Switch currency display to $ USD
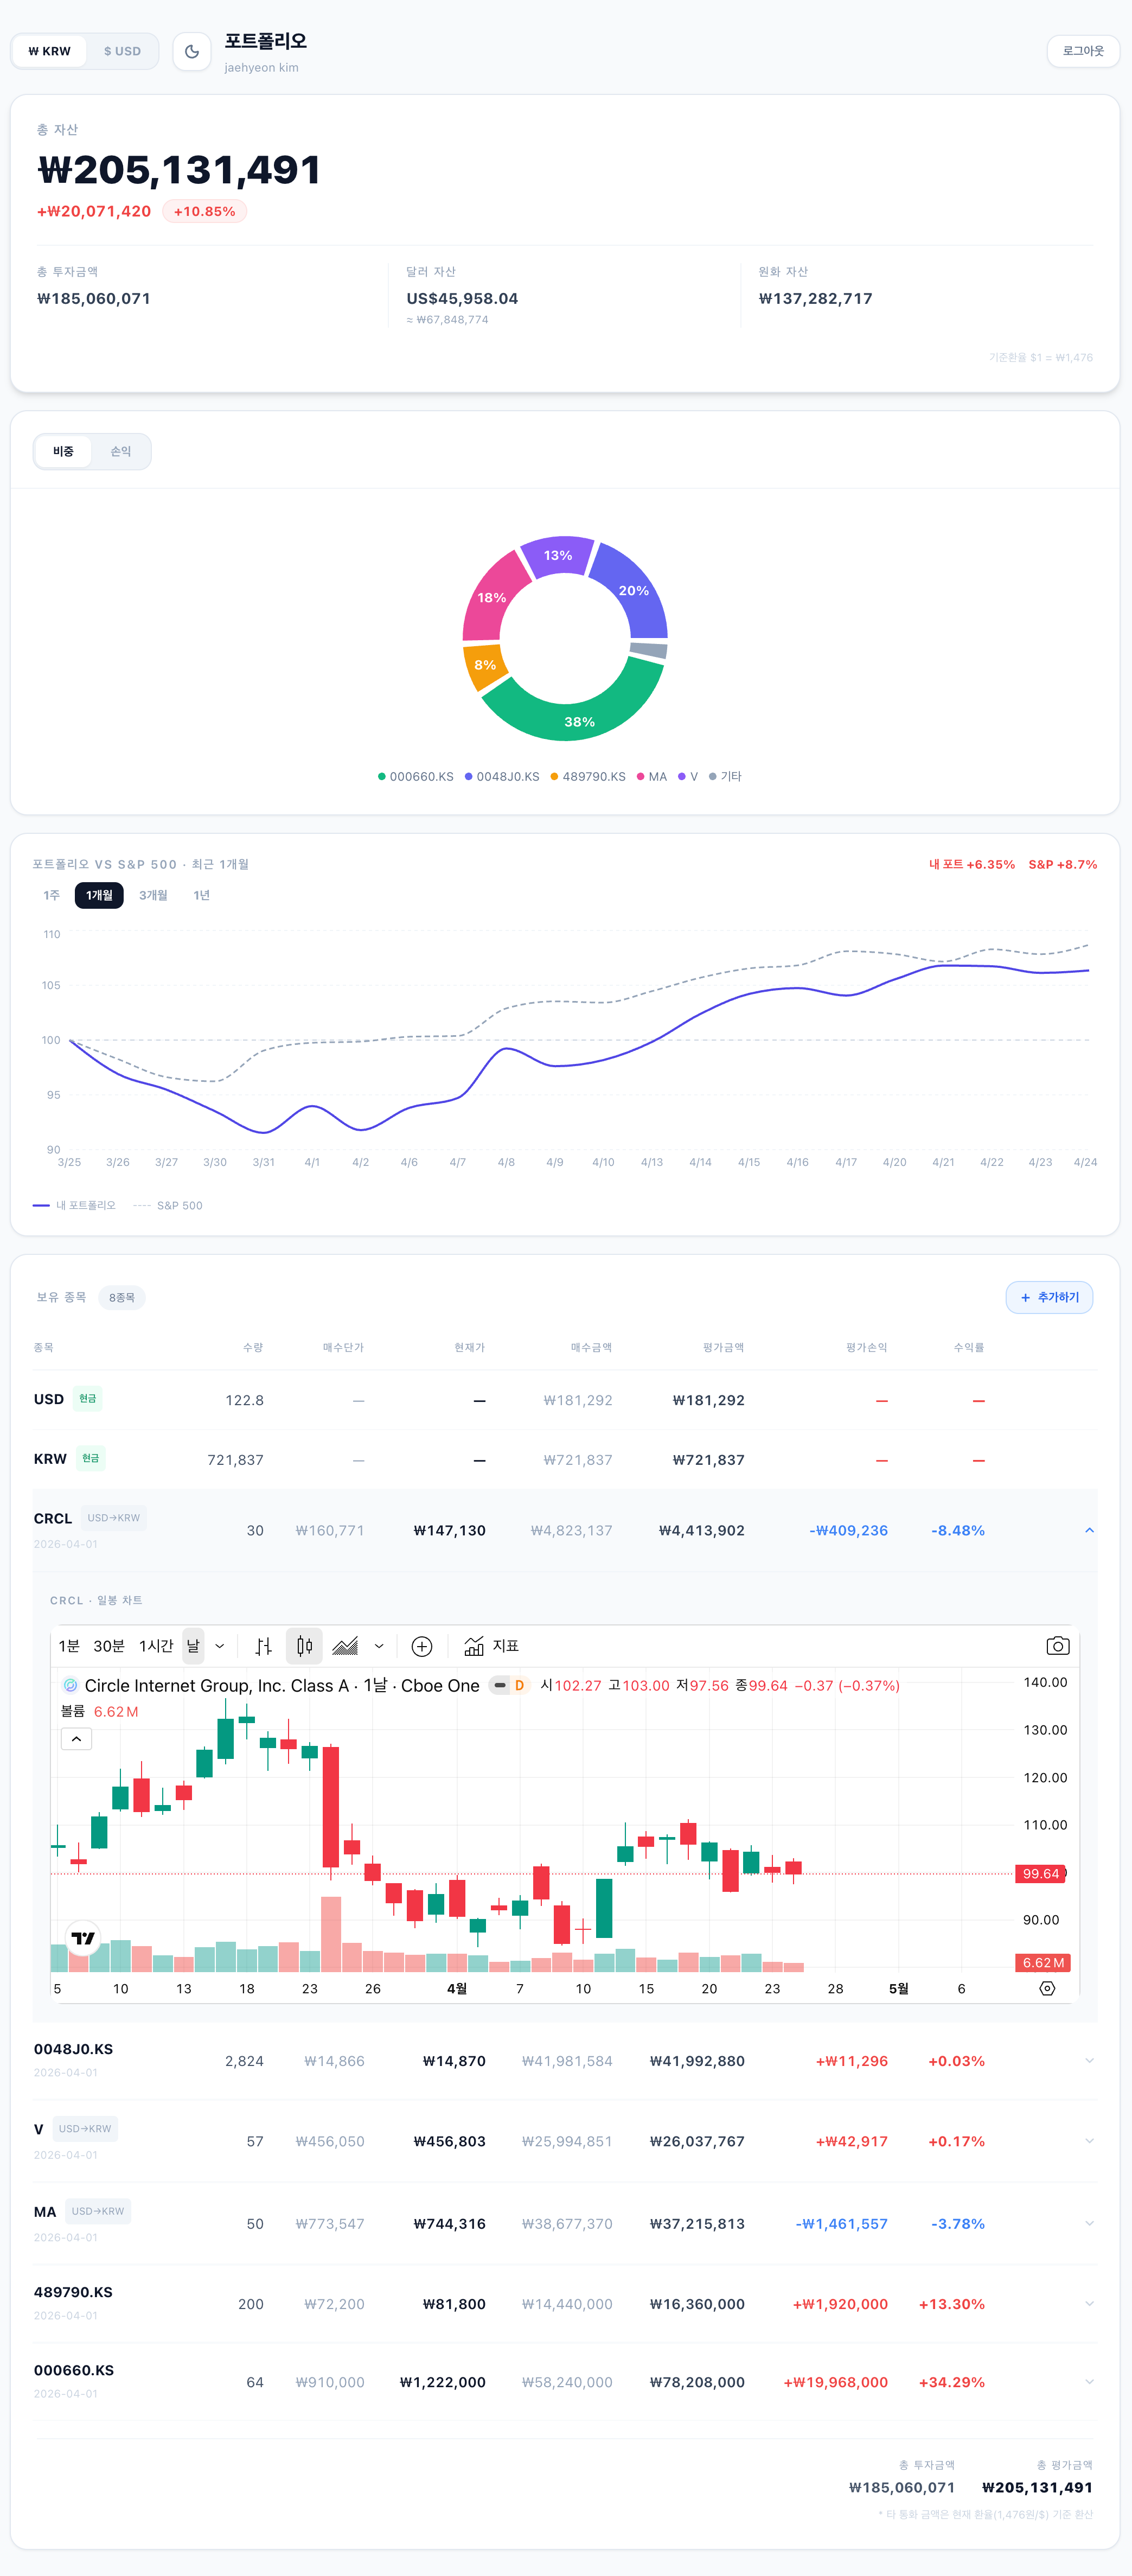This screenshot has width=1132, height=2576. tap(122, 52)
